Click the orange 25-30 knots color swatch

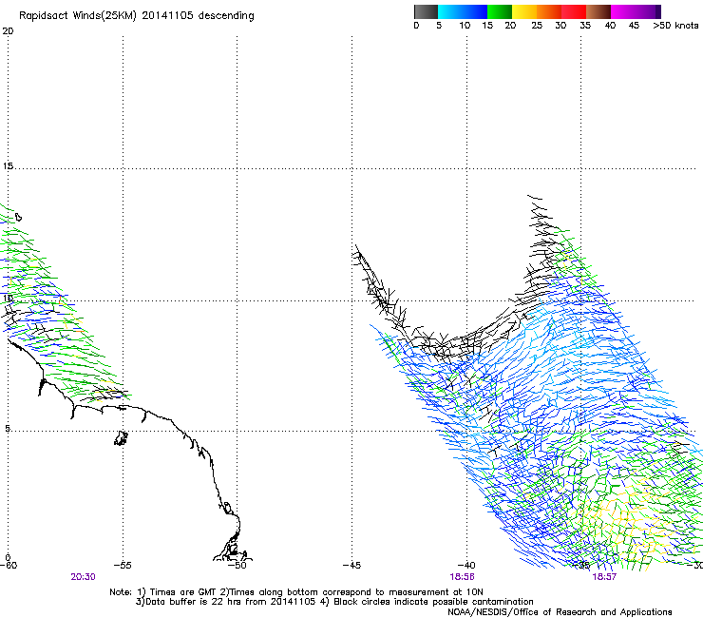point(549,11)
